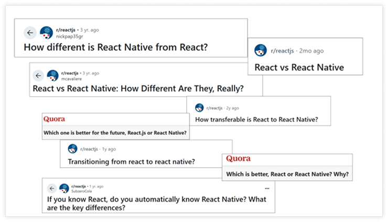
Task: Open r/reactjs avatar on 'React vs React Native' card
Action: coord(261,50)
